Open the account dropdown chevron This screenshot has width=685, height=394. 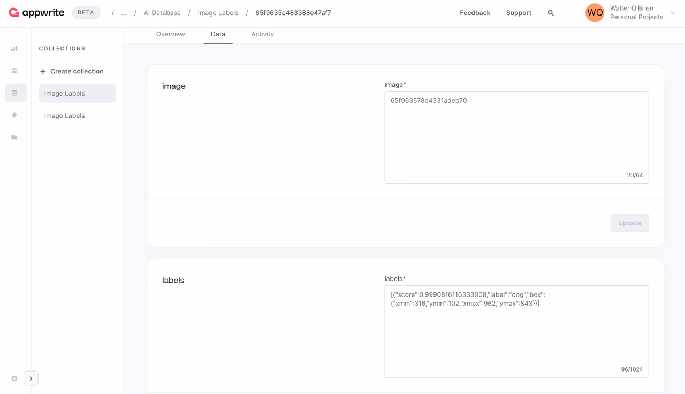(x=673, y=13)
